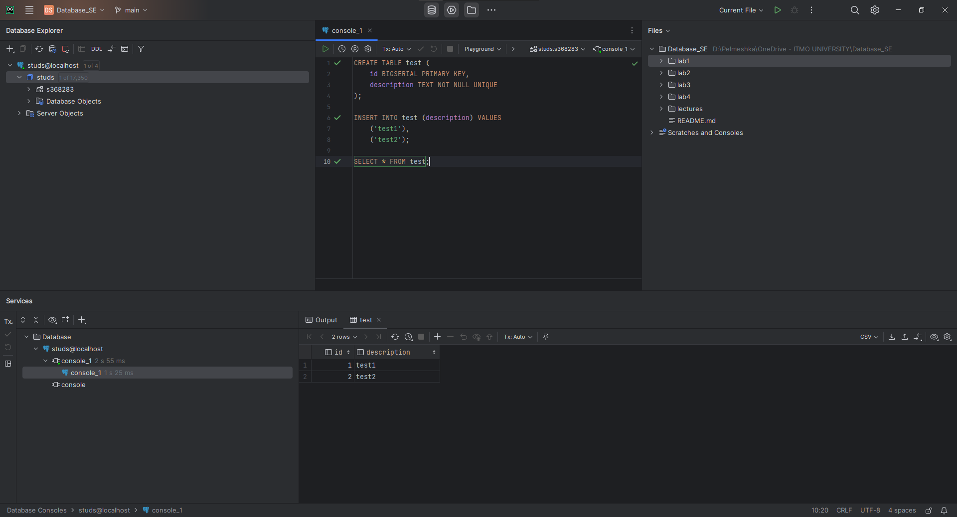
Task: Expand the Database Objects node
Action: pos(29,101)
